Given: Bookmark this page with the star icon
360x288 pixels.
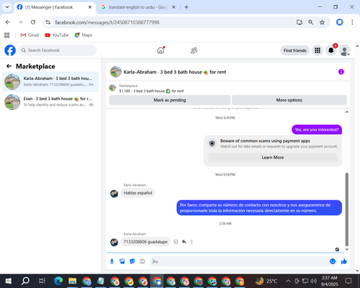Looking at the screenshot, I should (322, 22).
